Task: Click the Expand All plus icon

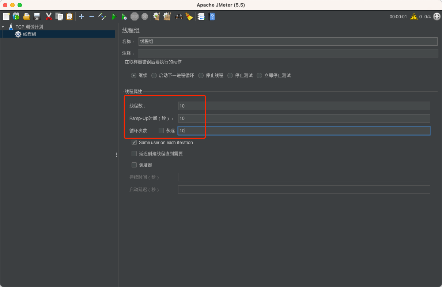Action: pyautogui.click(x=81, y=16)
